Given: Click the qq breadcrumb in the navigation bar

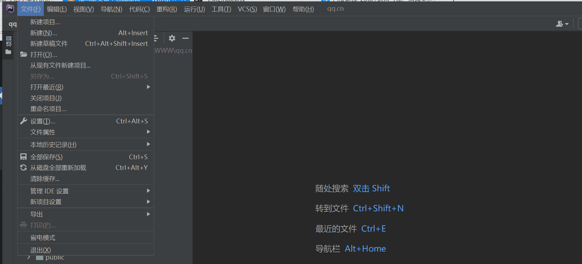Looking at the screenshot, I should tap(12, 24).
